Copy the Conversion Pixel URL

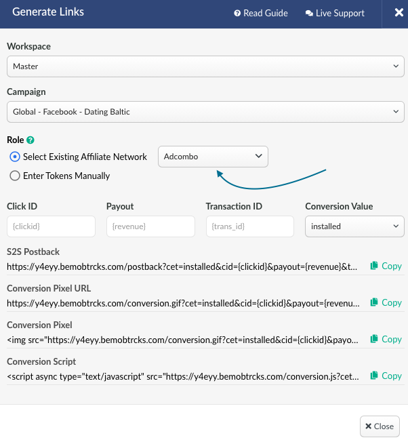[386, 302]
